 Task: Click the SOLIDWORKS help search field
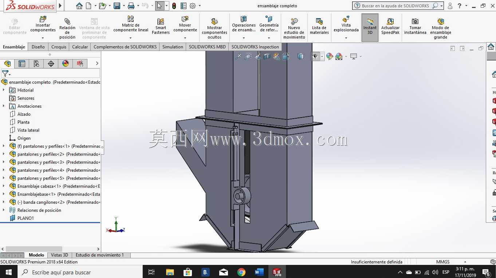tap(396, 6)
